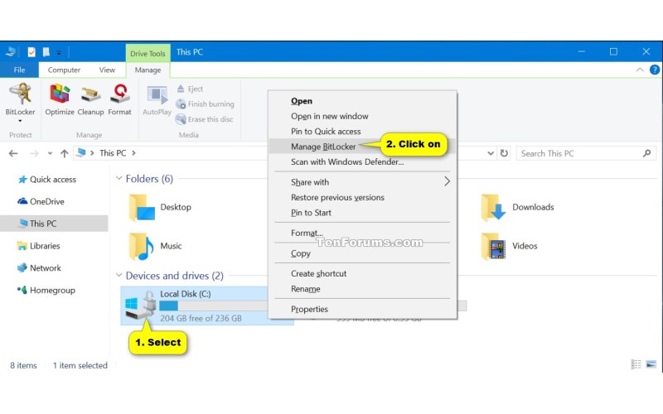
Task: Switch to the Manage tab
Action: click(148, 70)
